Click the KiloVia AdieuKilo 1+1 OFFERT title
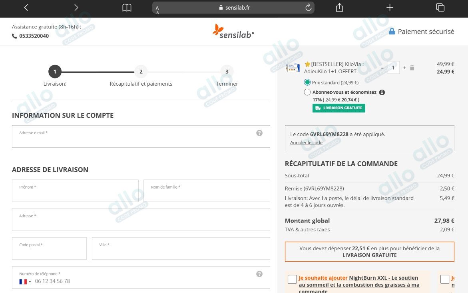Image resolution: width=468 pixels, height=293 pixels. point(334,68)
